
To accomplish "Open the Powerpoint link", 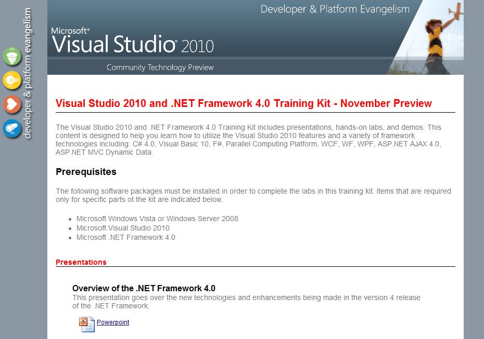I will pyautogui.click(x=113, y=322).
